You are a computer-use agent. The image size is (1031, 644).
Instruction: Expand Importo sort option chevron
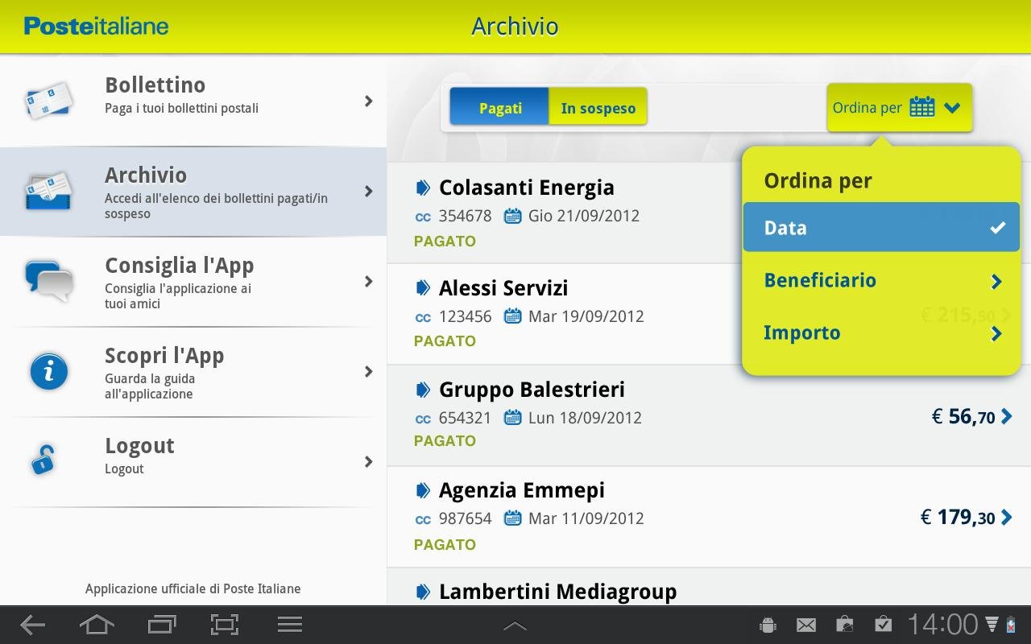pyautogui.click(x=996, y=333)
